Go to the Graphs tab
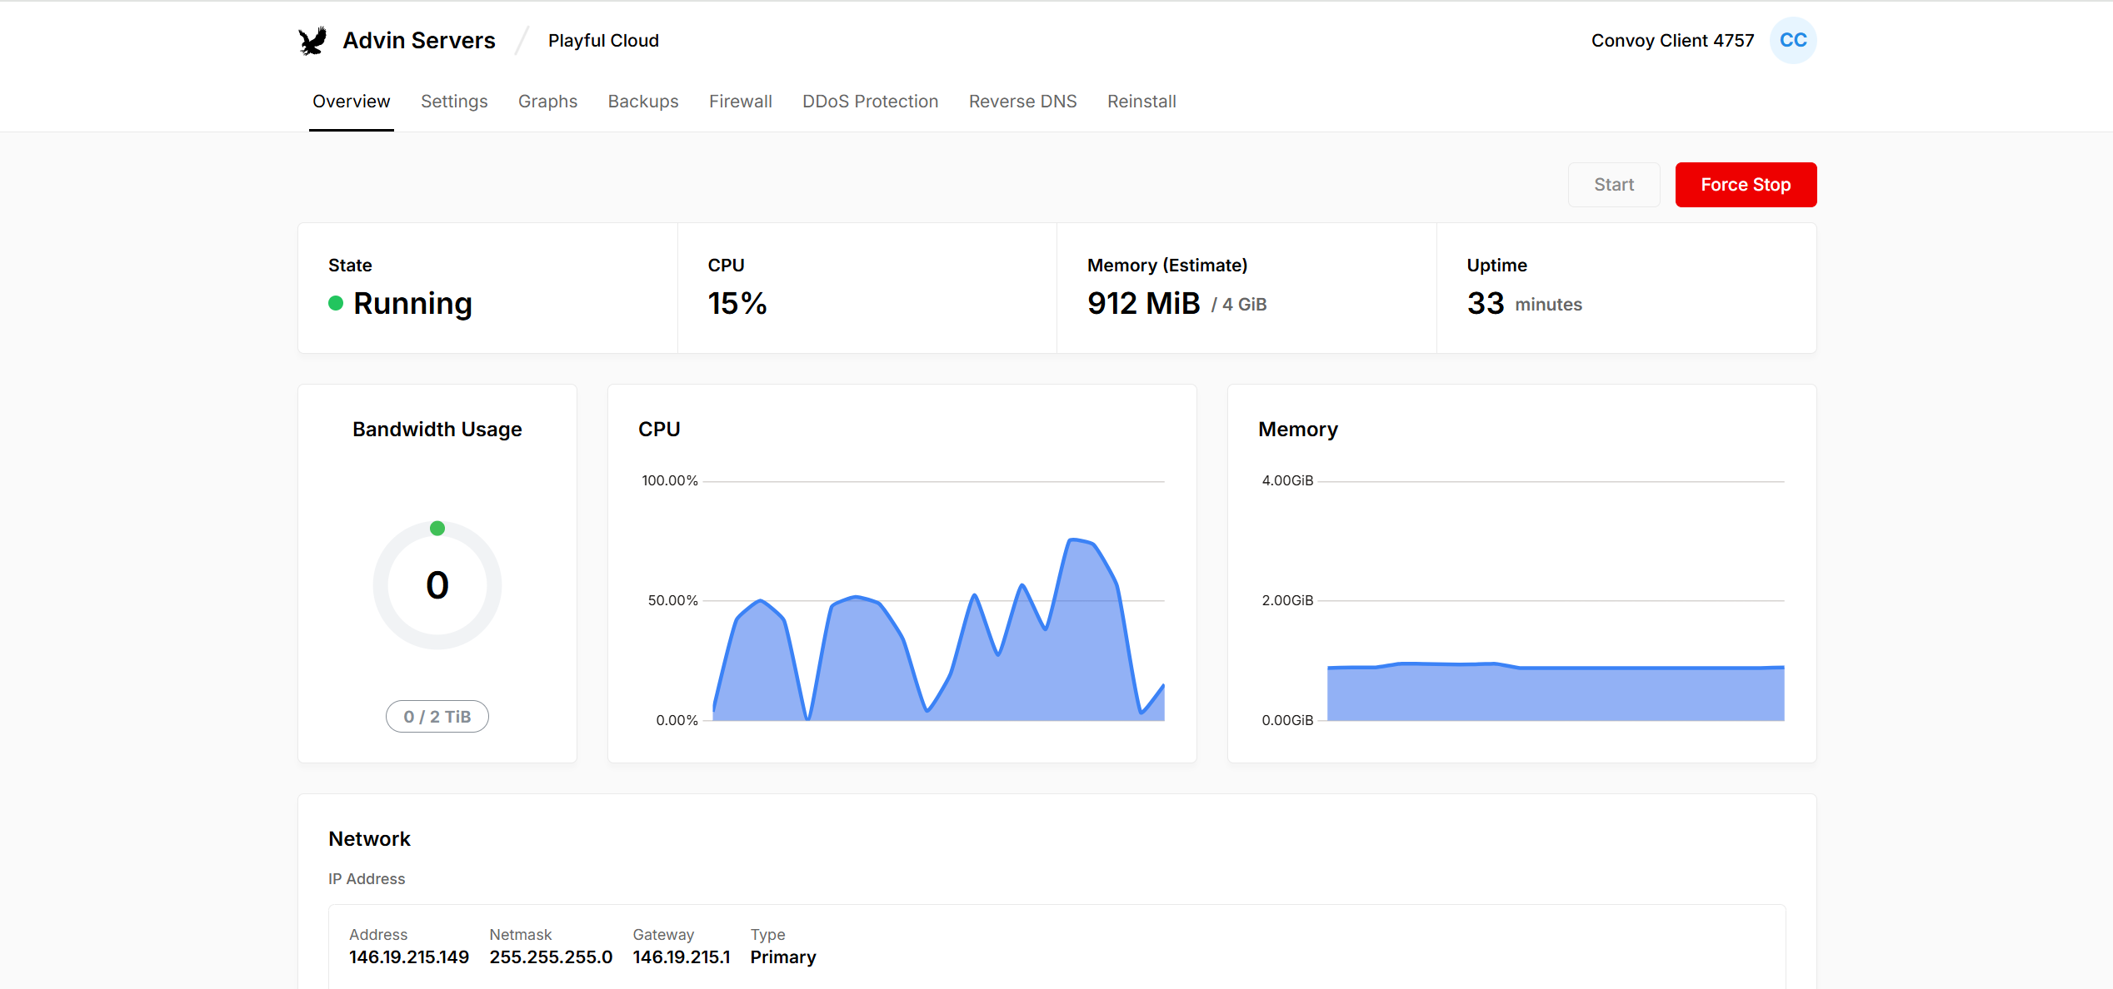 tap(547, 102)
